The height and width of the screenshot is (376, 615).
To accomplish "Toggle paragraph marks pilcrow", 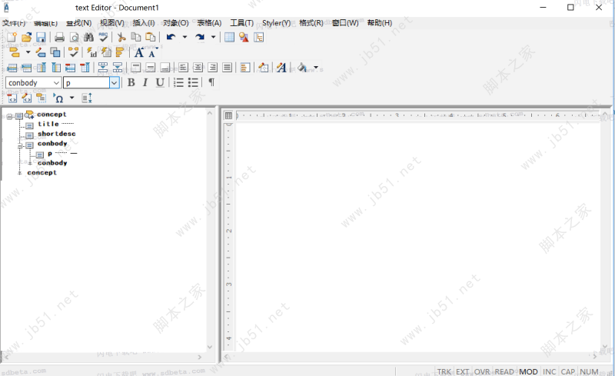I will pyautogui.click(x=211, y=82).
